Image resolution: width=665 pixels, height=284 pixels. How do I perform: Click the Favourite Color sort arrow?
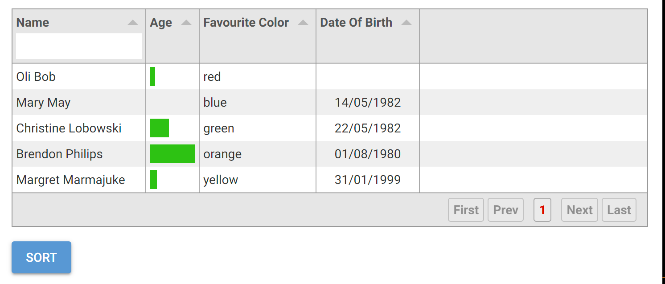tap(303, 23)
